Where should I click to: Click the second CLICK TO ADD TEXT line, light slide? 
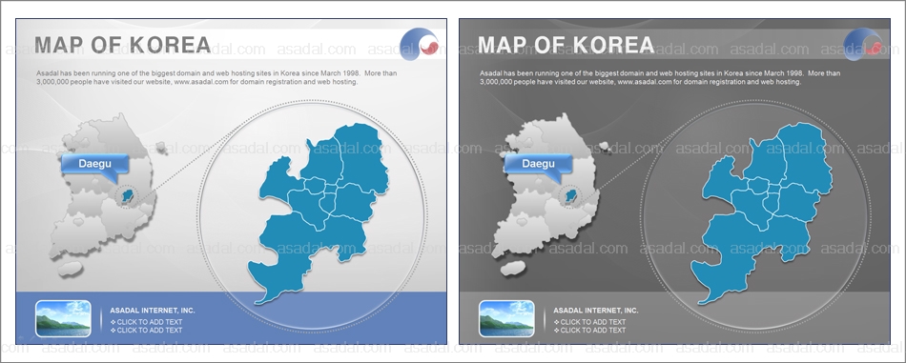point(146,330)
